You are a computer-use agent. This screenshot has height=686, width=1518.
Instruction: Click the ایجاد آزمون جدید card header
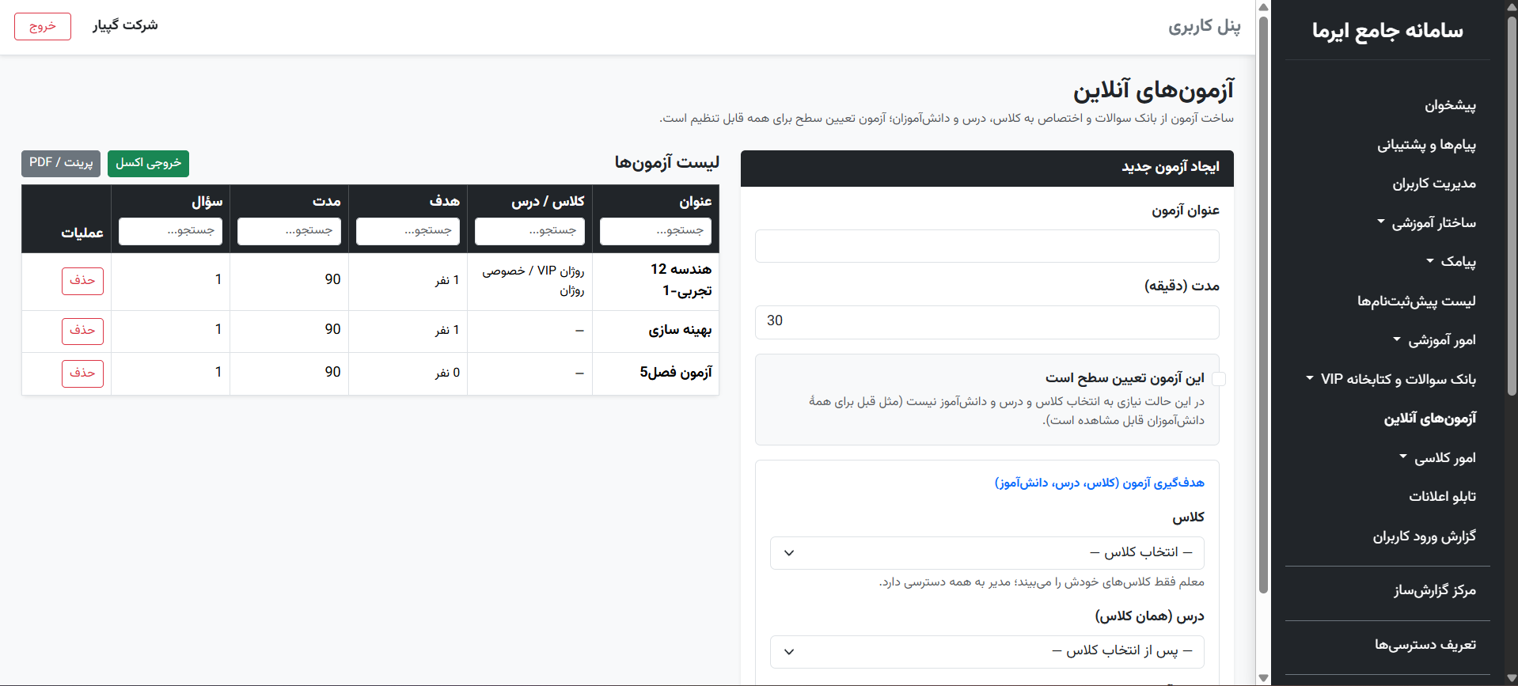[x=987, y=168]
